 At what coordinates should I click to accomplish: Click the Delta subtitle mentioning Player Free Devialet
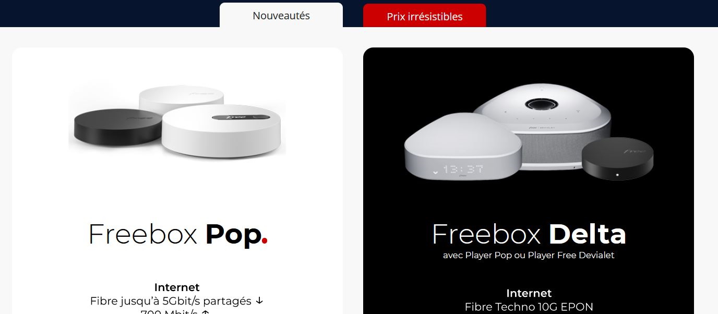[529, 256]
